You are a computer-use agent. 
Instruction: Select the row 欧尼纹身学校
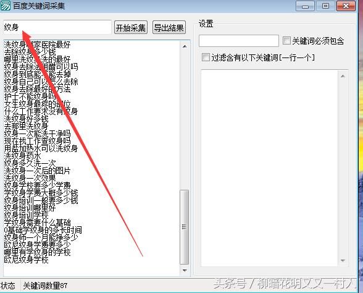pos(26,260)
